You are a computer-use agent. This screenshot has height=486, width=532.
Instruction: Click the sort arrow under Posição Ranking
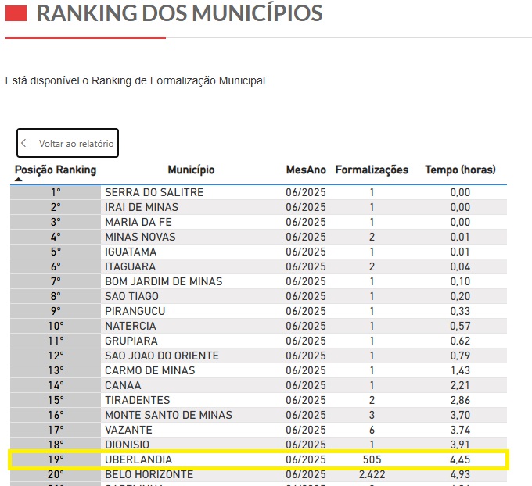[20, 180]
